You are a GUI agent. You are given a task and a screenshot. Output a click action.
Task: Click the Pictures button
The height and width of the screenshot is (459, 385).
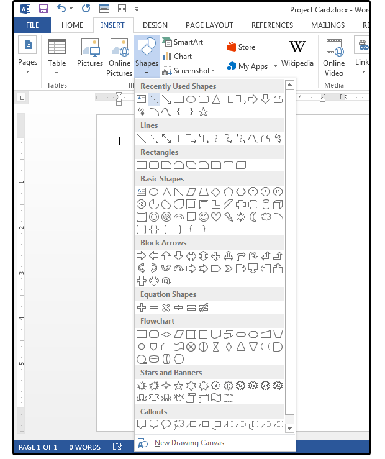click(x=90, y=53)
